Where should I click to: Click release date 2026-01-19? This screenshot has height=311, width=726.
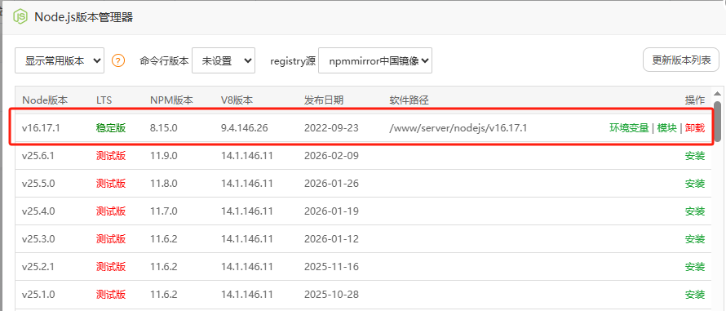[331, 211]
